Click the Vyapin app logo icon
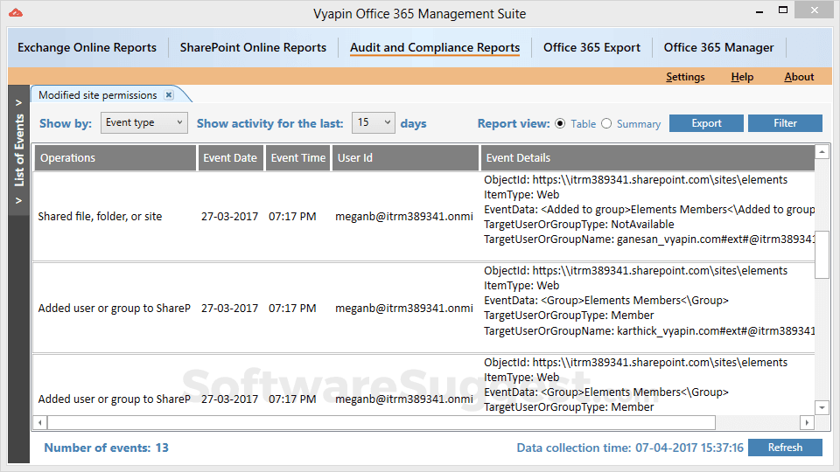This screenshot has width=840, height=472. pyautogui.click(x=15, y=13)
